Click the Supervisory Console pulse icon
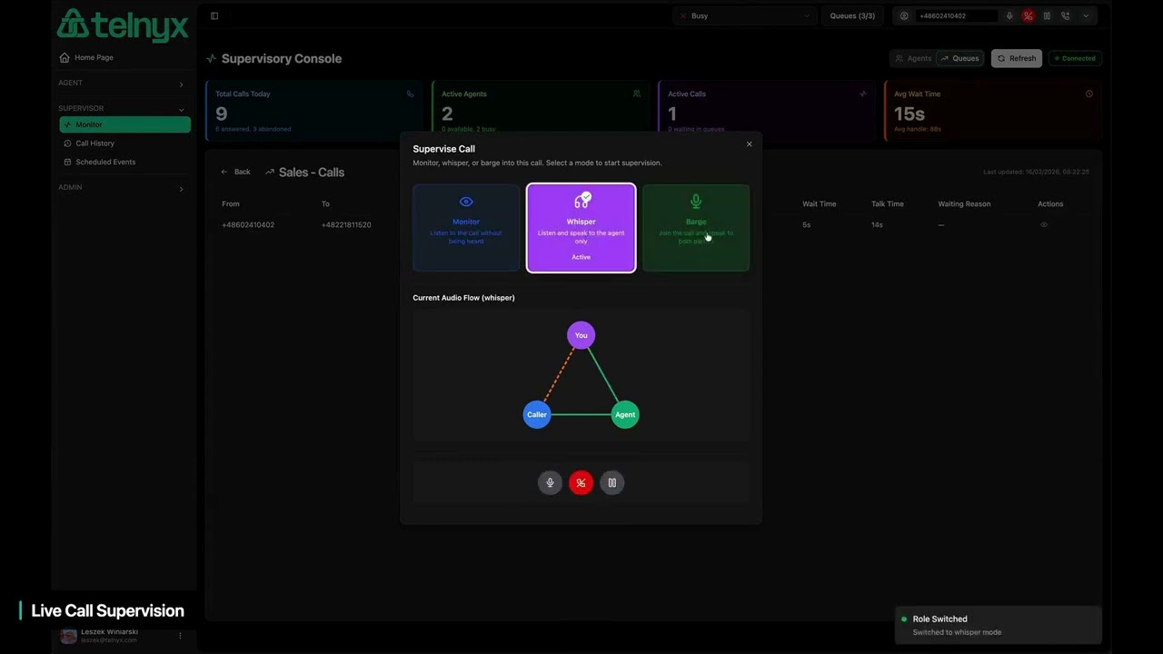The height and width of the screenshot is (654, 1163). [x=212, y=59]
